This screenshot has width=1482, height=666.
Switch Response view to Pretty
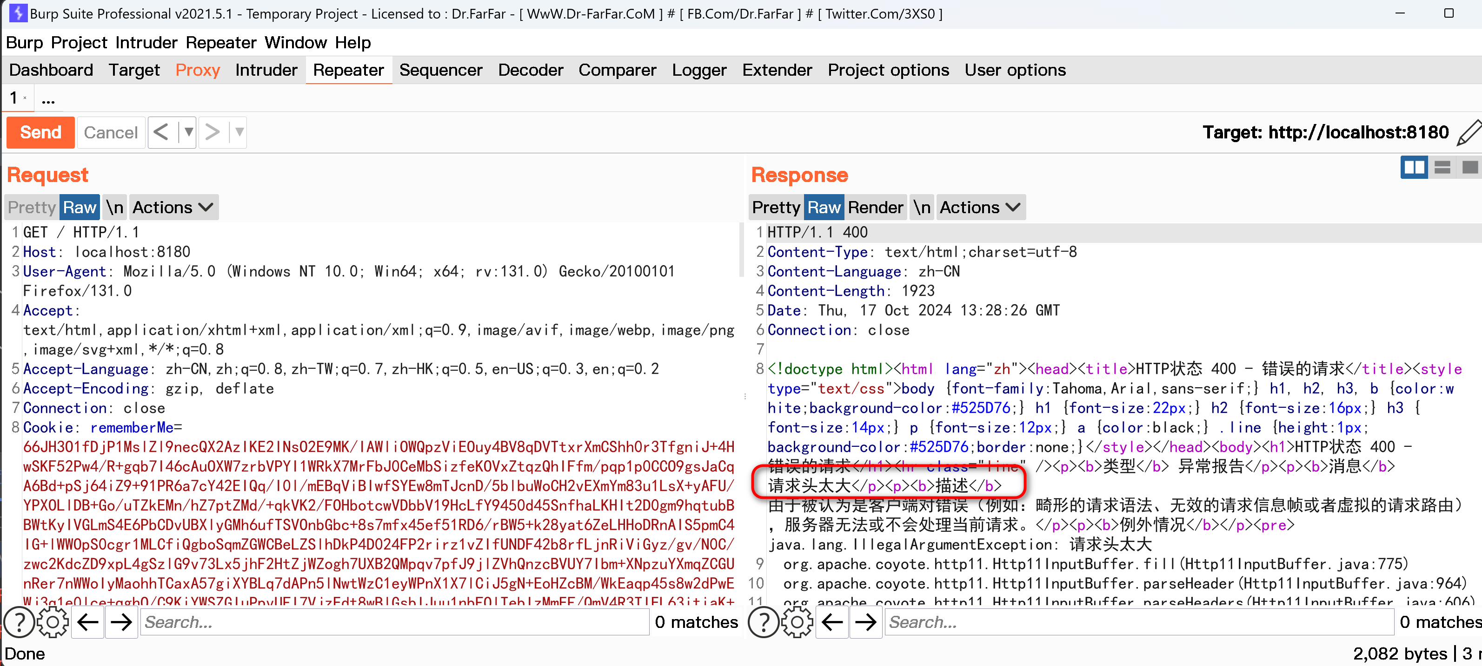[x=776, y=208]
